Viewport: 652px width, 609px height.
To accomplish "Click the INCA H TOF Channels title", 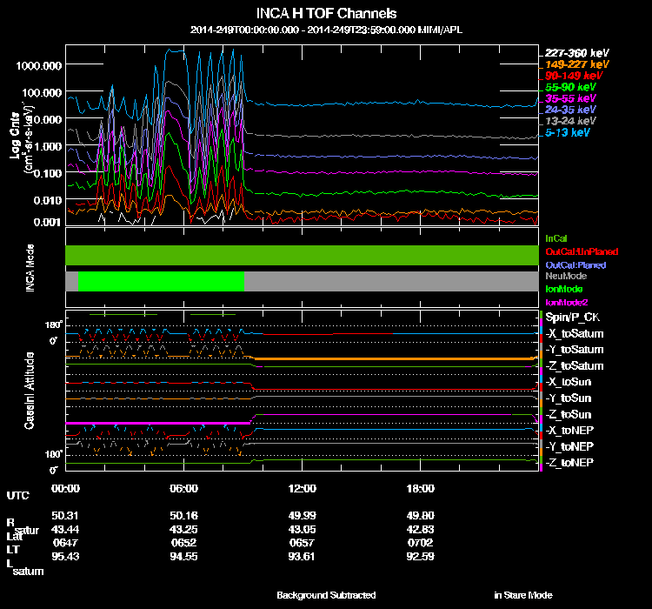I will [326, 14].
